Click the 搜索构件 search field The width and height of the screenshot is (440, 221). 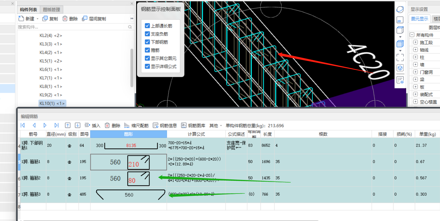72,27
